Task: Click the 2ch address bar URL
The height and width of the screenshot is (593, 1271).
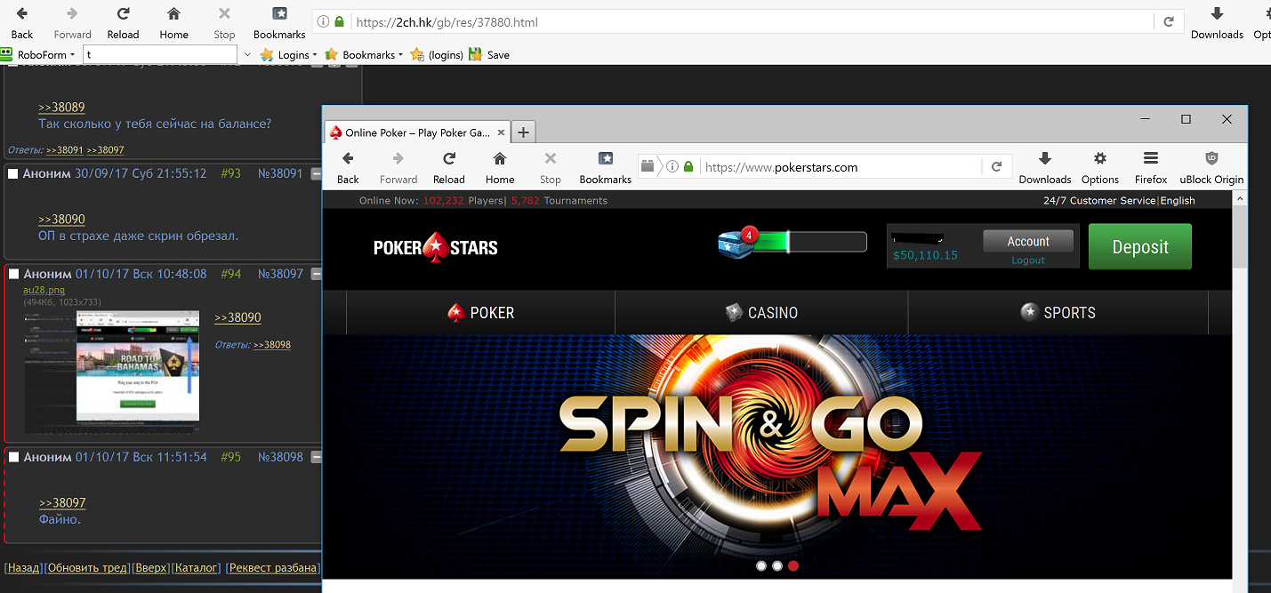Action: [x=446, y=22]
